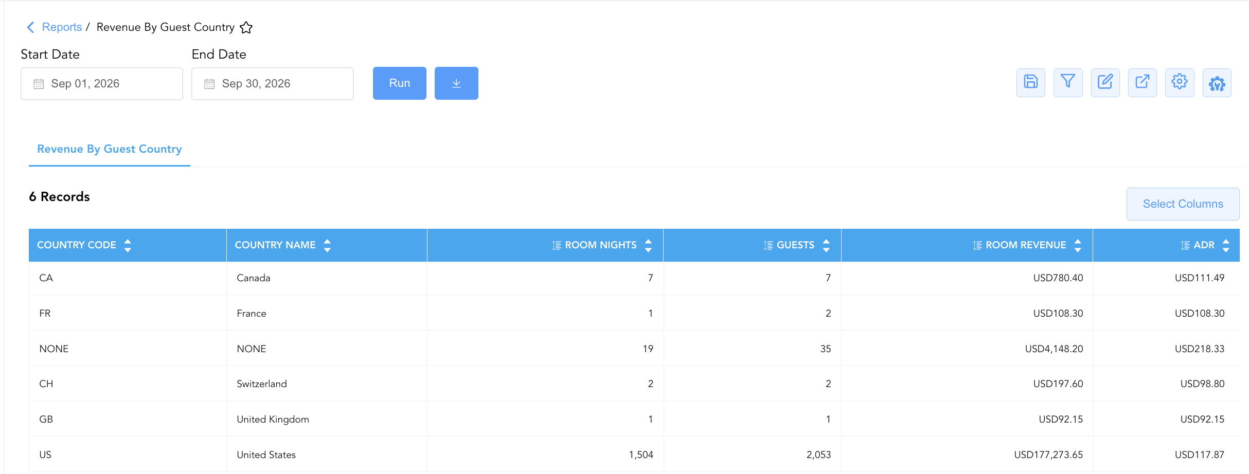
Task: Click the Guests column list icon
Action: click(x=769, y=245)
